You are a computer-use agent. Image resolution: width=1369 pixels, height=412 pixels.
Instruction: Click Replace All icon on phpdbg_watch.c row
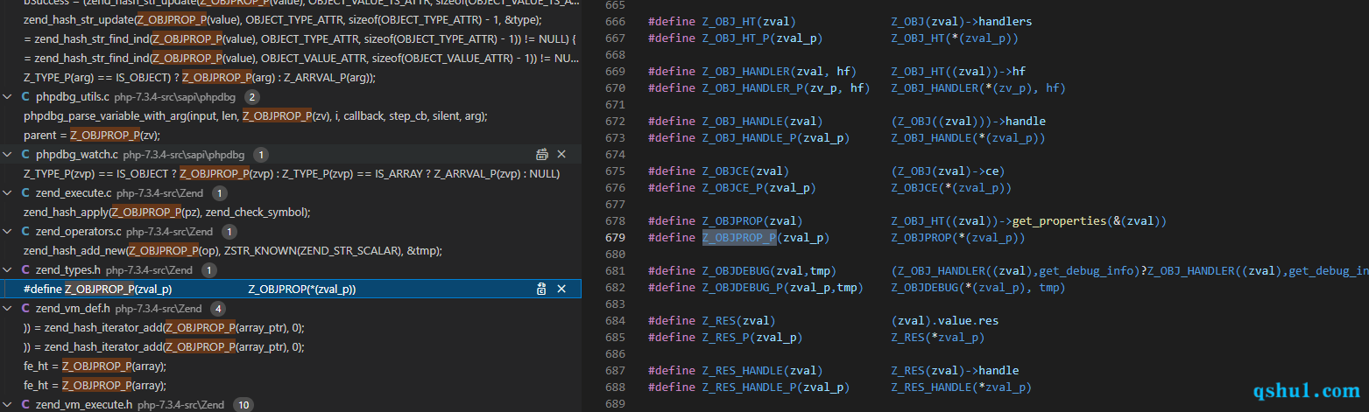[542, 154]
